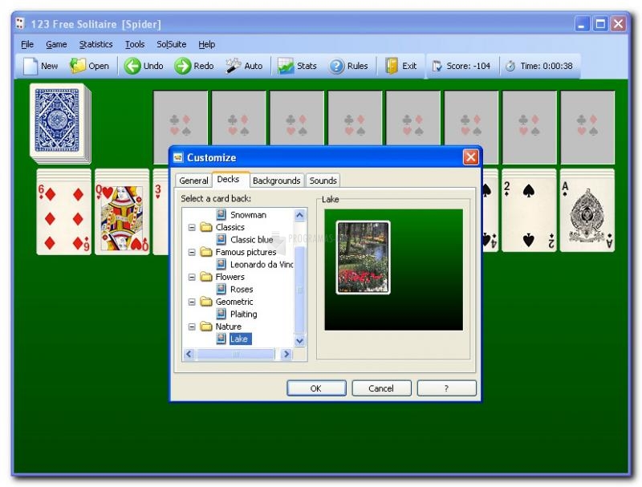Image resolution: width=642 pixels, height=487 pixels.
Task: Select the "Classic blue" label
Action: click(251, 240)
